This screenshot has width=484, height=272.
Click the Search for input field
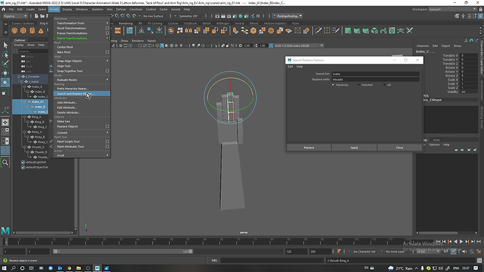[375, 74]
